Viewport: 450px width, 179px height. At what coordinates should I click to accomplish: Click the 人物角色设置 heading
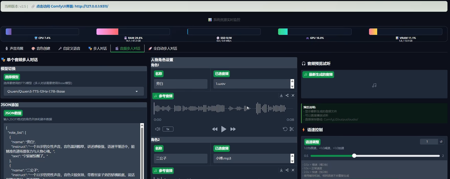click(162, 60)
